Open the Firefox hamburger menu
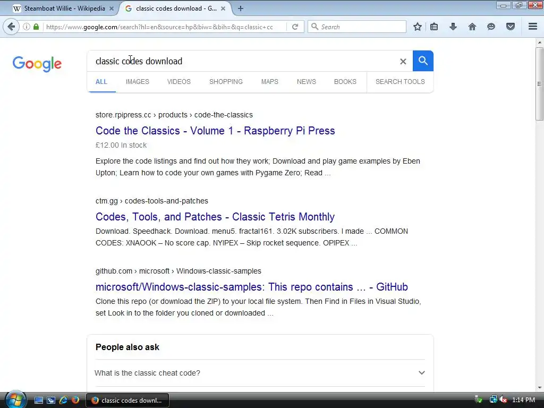The height and width of the screenshot is (408, 544). click(x=533, y=27)
